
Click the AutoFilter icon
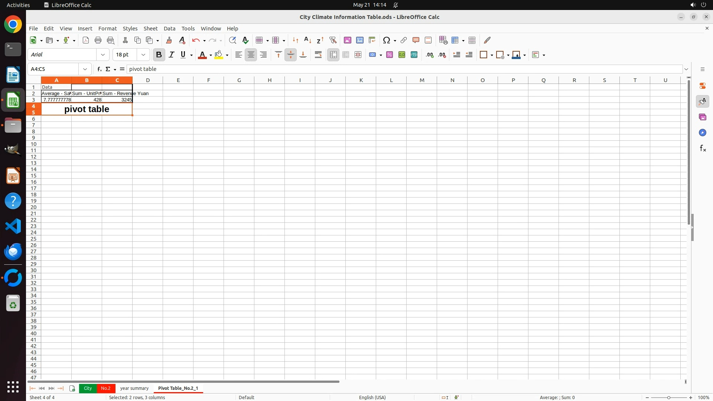click(333, 40)
